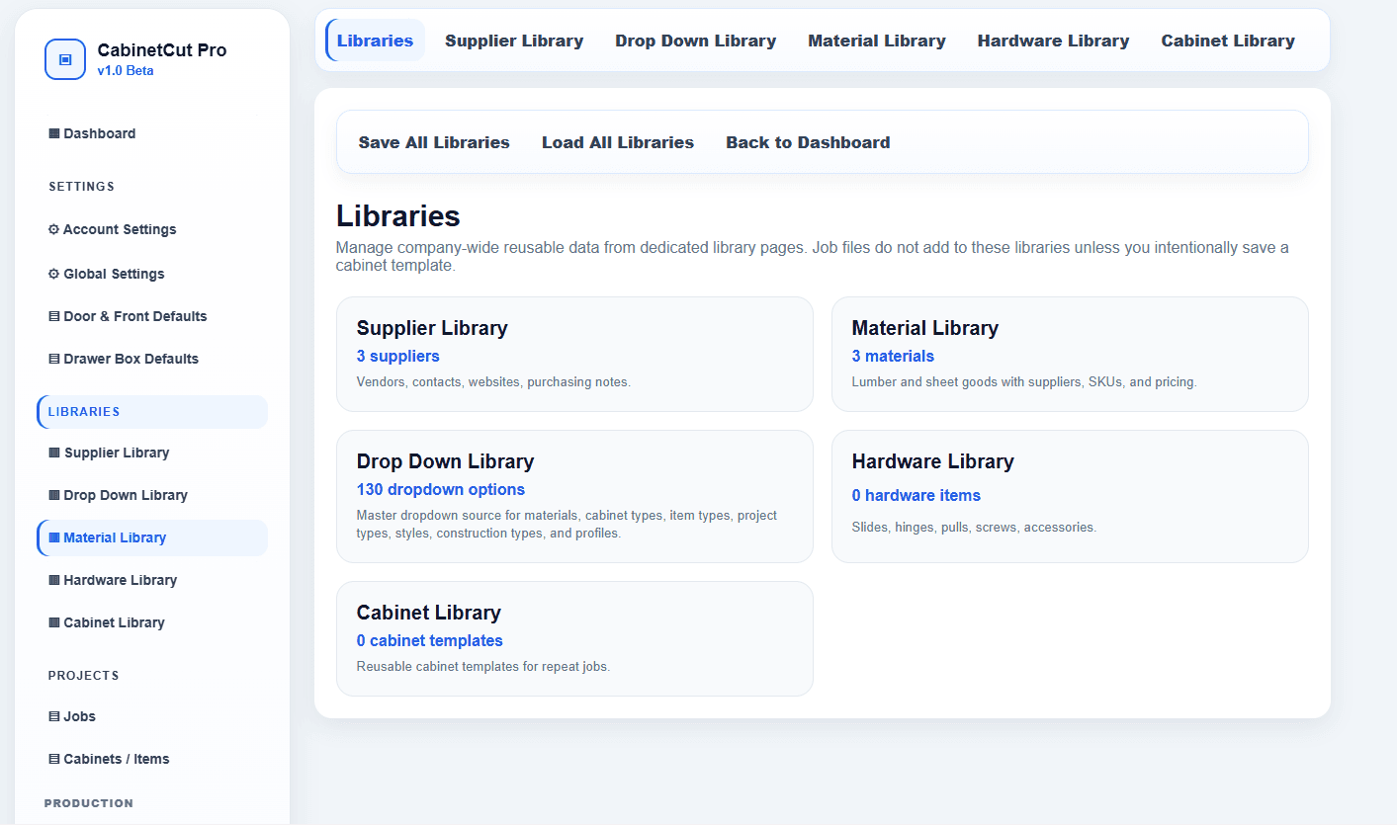
Task: Click the 'v1.0 Beta' version label
Action: pos(126,71)
